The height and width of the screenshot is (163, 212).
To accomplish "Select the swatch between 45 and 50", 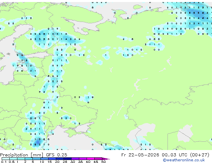I will [x=98, y=159].
